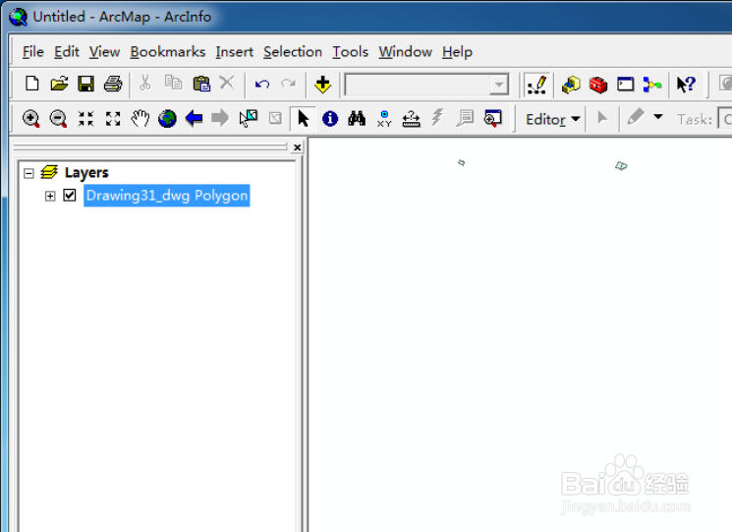Screen dimensions: 732x532
Task: Click Fixed Zoom In icon
Action: [85, 119]
